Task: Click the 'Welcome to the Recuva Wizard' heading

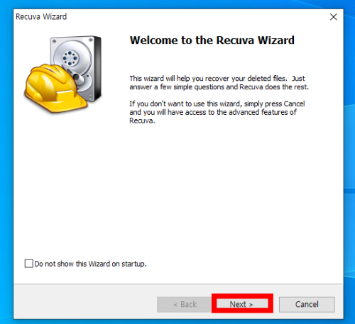Action: [x=212, y=40]
